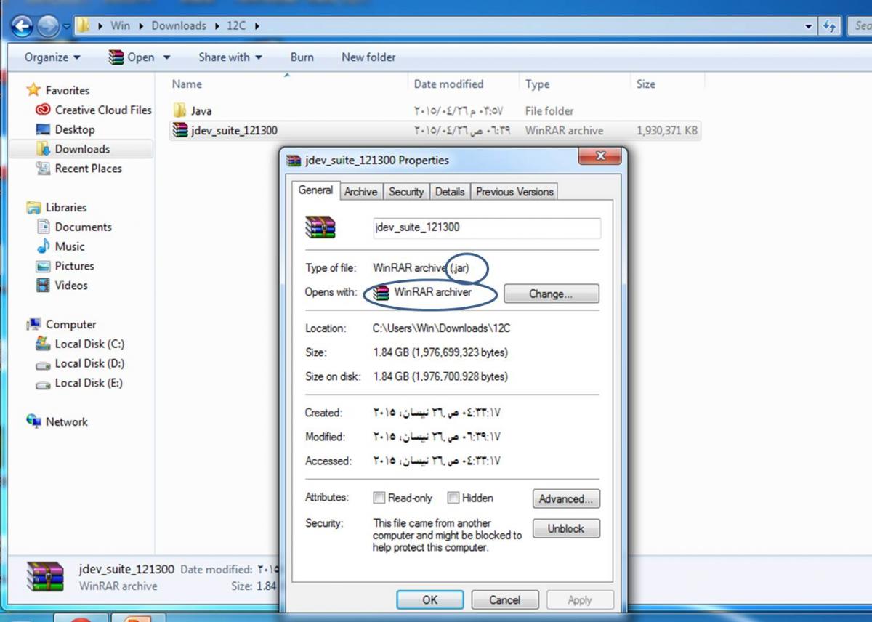The width and height of the screenshot is (872, 622).
Task: Click the Back navigation arrow button
Action: point(23,27)
